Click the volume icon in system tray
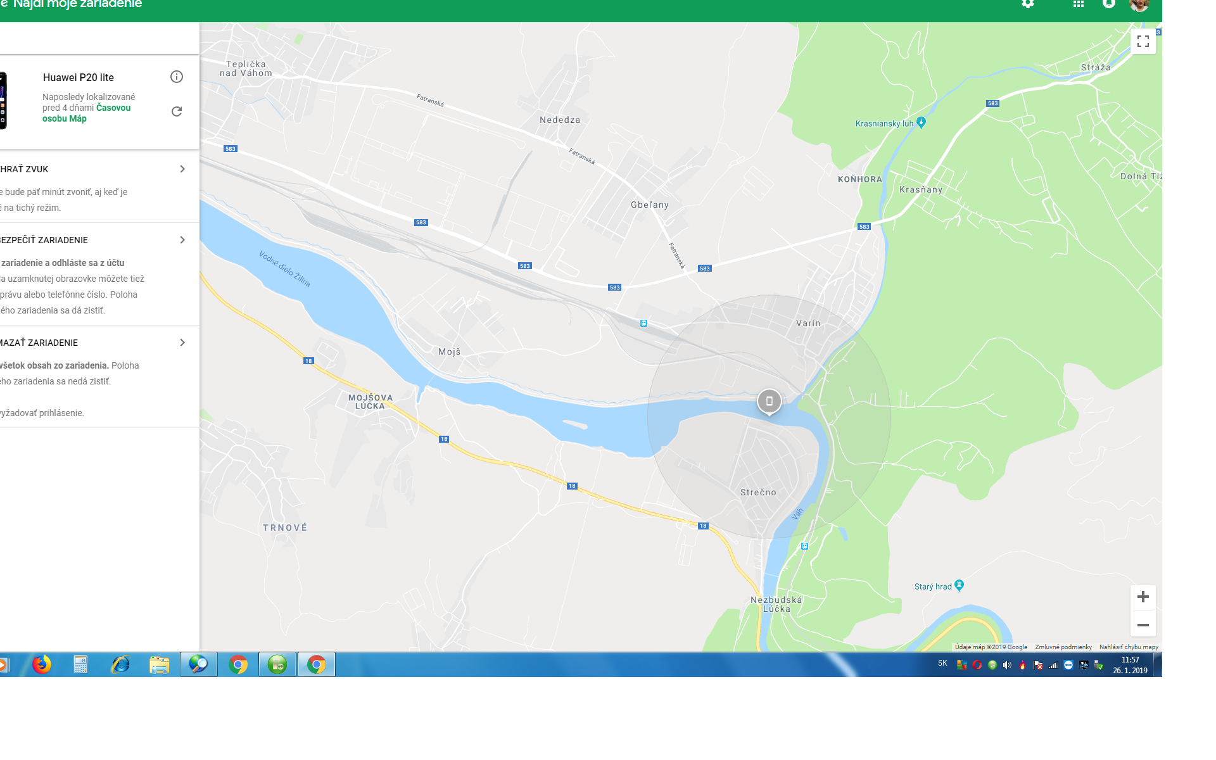 click(x=1008, y=665)
